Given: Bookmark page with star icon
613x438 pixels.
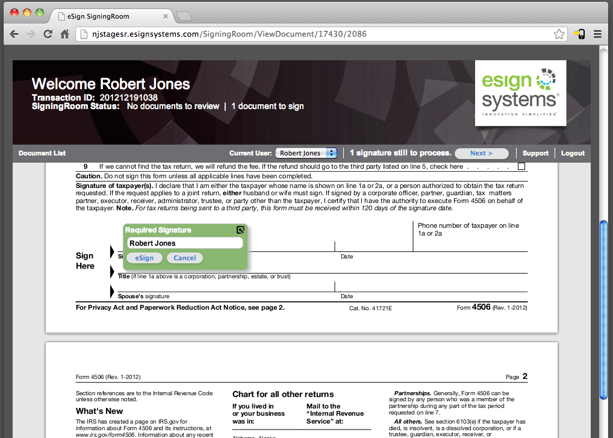Looking at the screenshot, I should click(x=559, y=34).
